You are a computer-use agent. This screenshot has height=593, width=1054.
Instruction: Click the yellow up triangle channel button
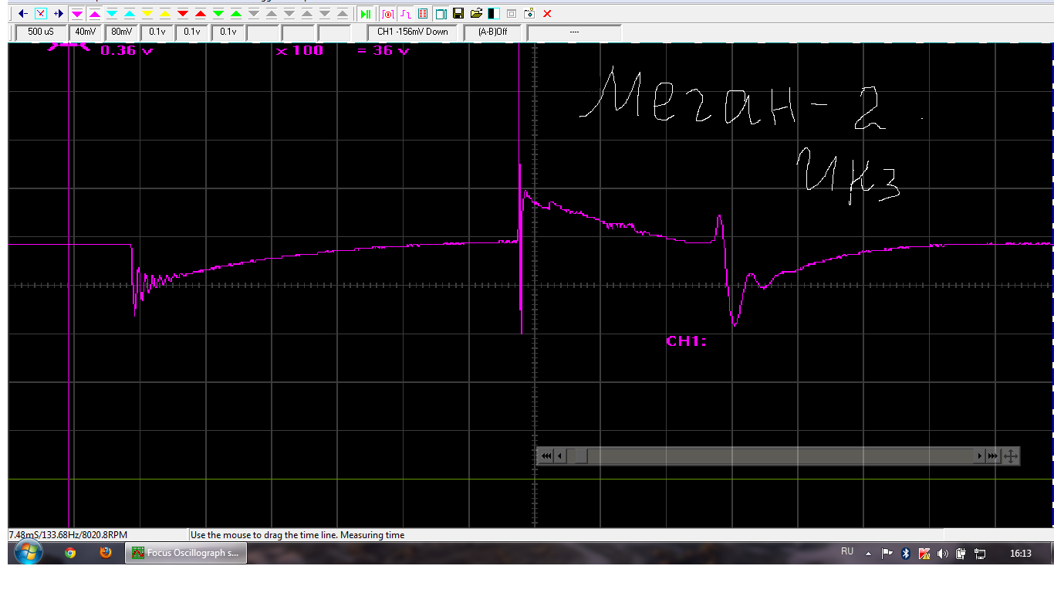pyautogui.click(x=165, y=14)
